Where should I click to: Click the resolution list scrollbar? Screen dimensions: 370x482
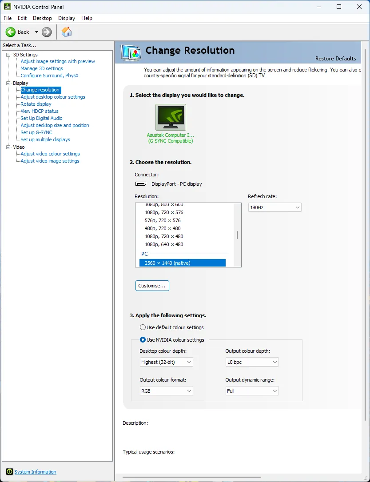pos(237,235)
